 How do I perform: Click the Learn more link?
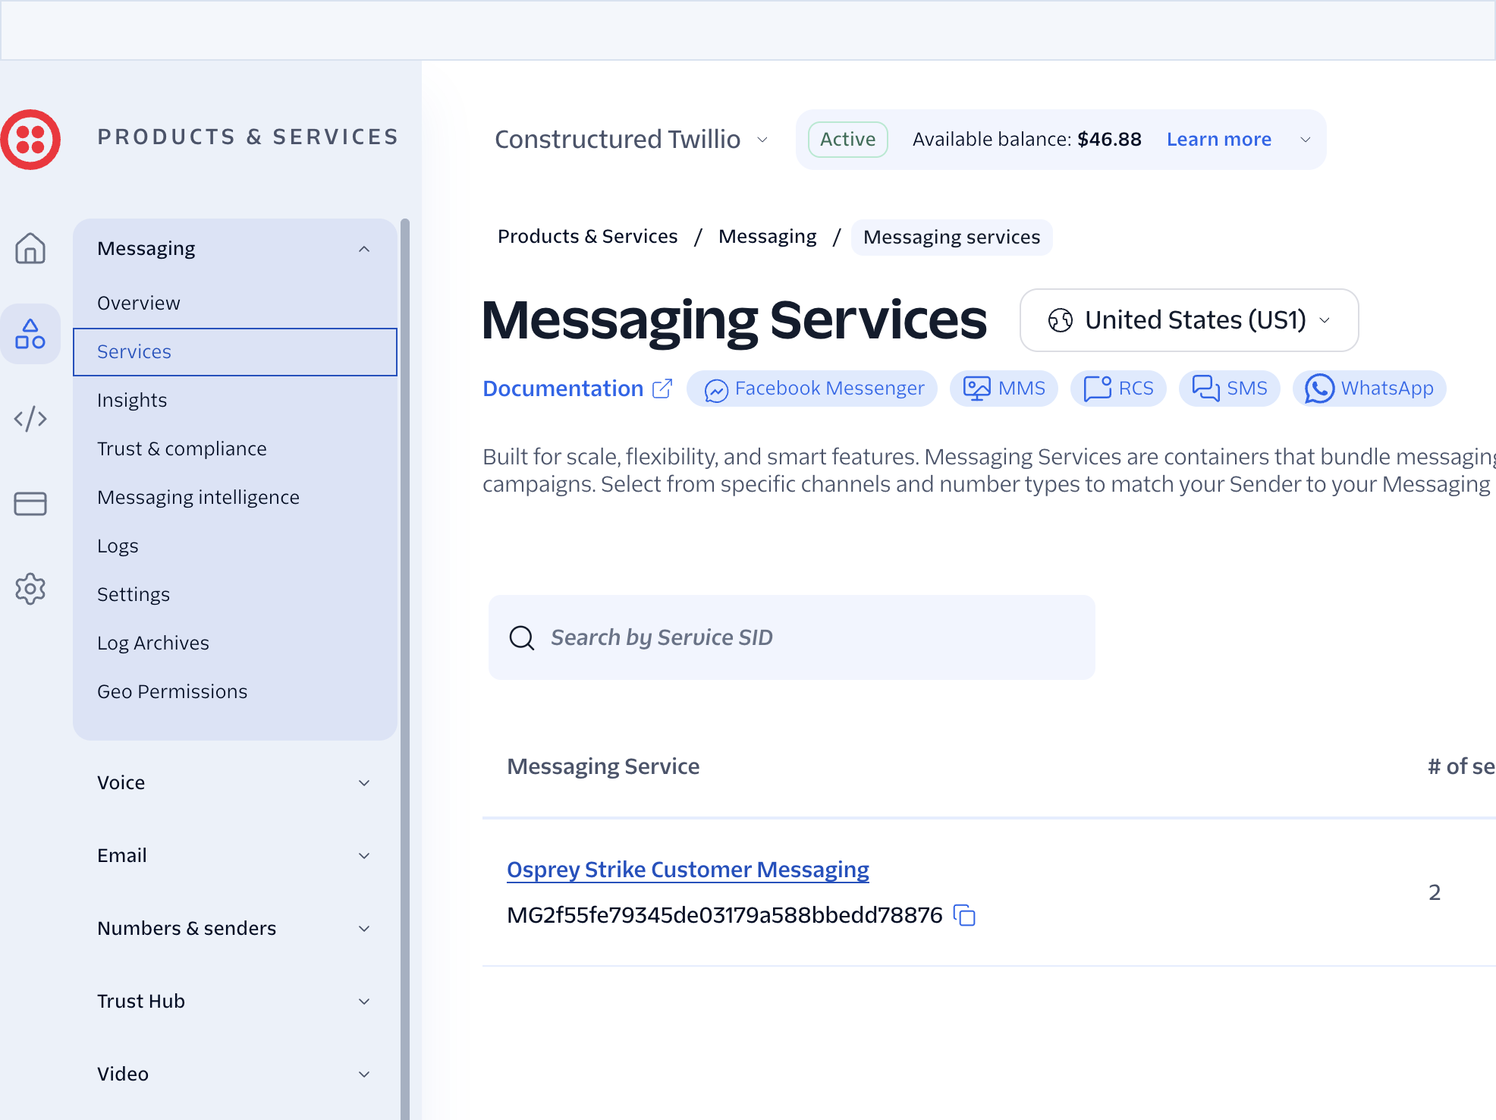[x=1219, y=140]
